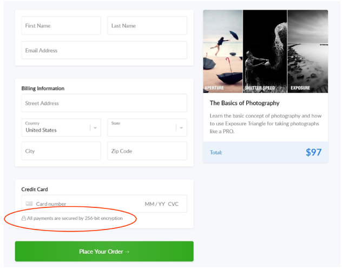Click the Aperture umbrella photo
343x270 pixels.
pos(223,51)
